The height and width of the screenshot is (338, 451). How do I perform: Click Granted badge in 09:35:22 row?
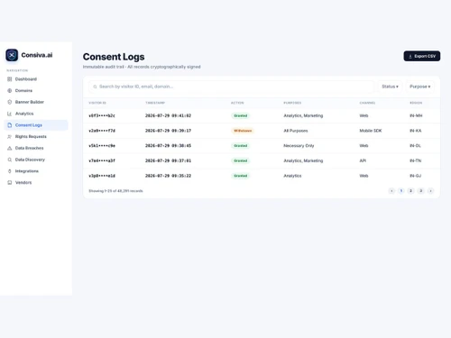[241, 176]
